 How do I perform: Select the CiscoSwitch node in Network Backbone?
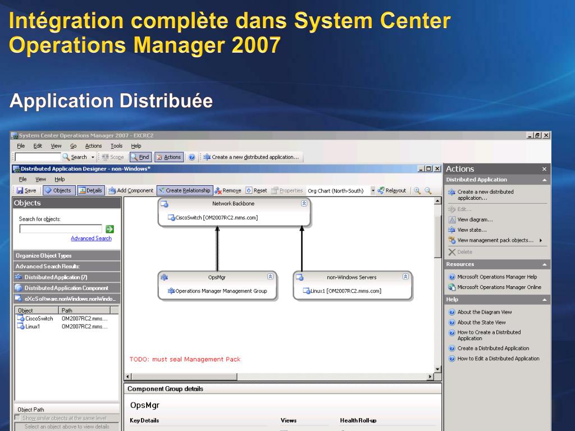point(213,218)
